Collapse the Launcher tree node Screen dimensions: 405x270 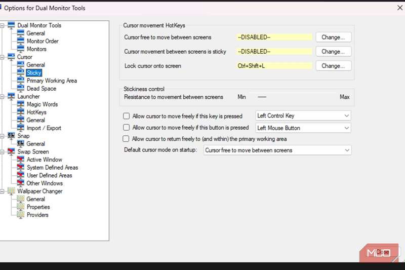pyautogui.click(x=3, y=96)
